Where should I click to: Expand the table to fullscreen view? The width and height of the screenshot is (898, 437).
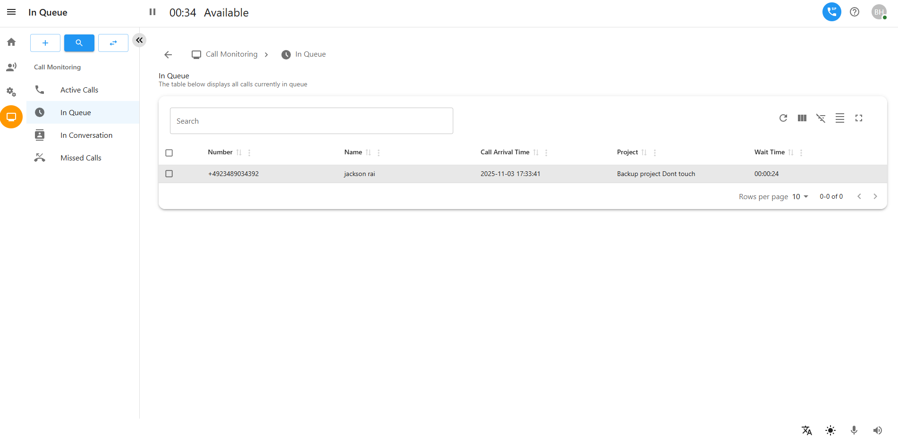[859, 118]
